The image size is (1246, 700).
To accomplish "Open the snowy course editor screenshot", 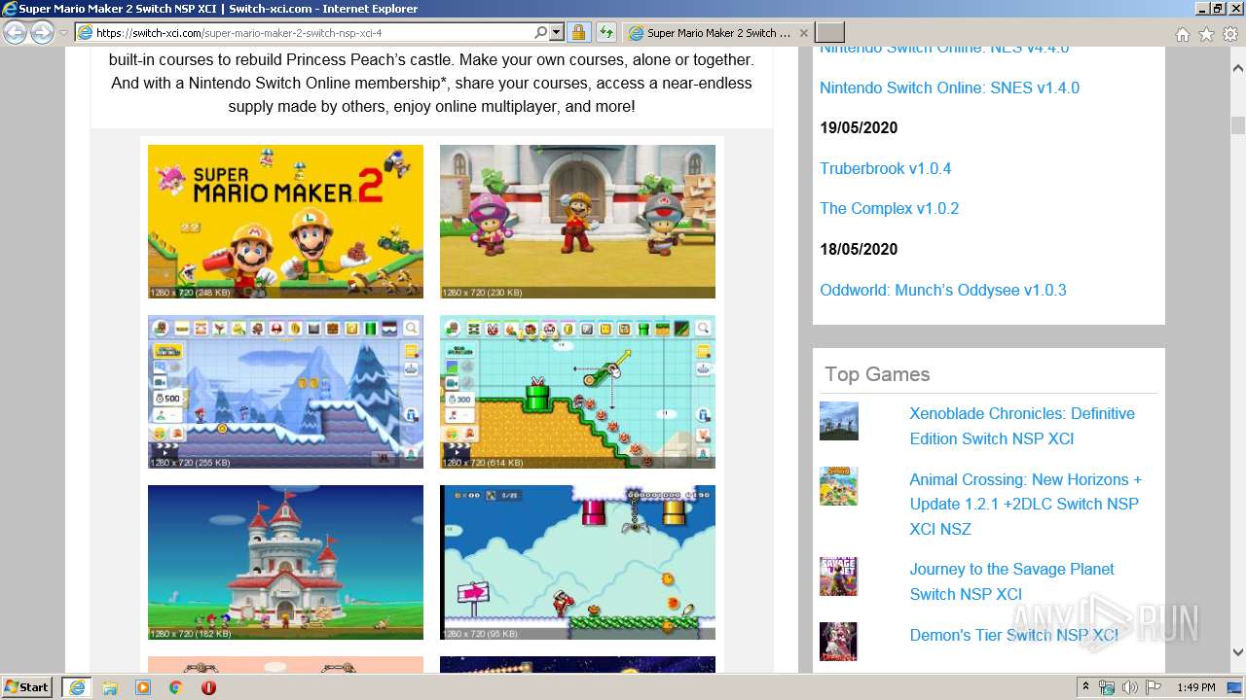I will coord(285,392).
